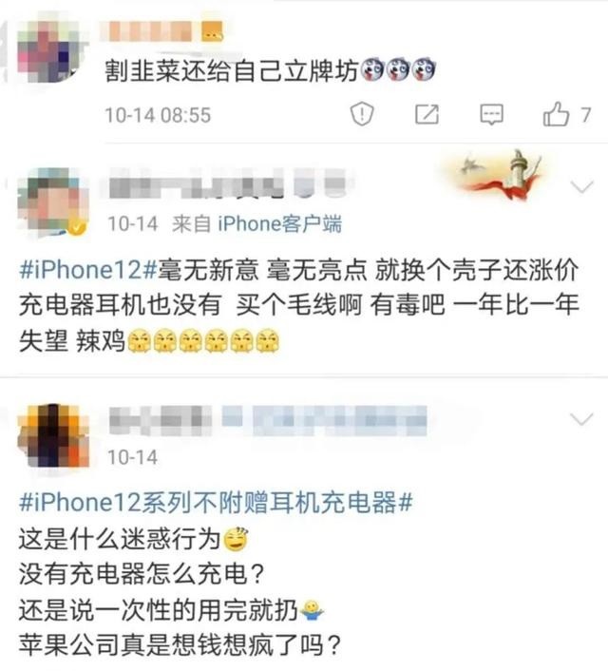Tap the iPhone客户端 source link

280,223
